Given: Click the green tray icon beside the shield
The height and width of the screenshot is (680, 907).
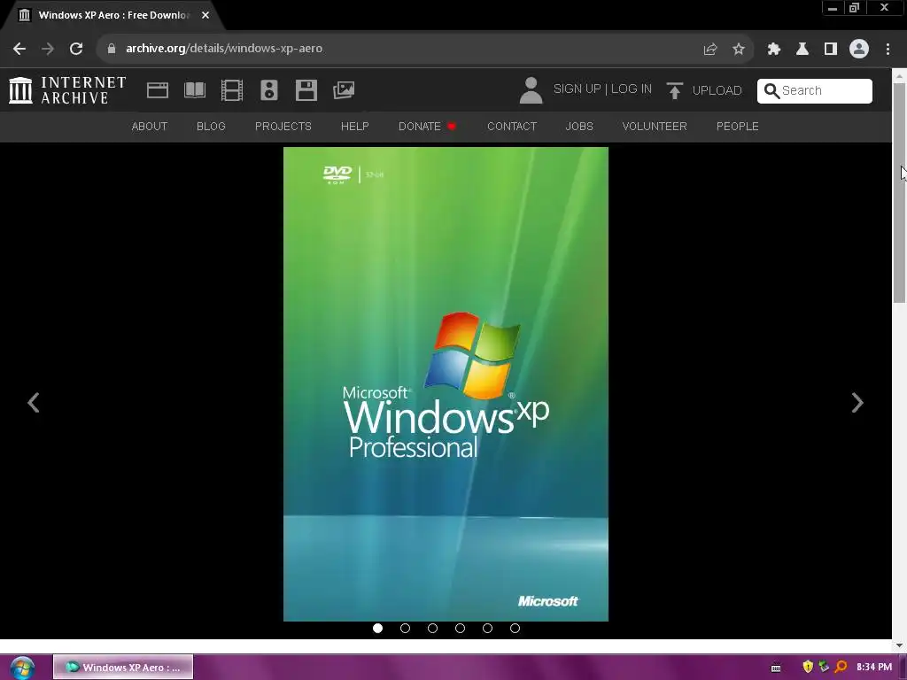Looking at the screenshot, I should 825,667.
